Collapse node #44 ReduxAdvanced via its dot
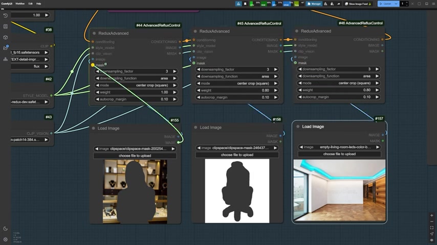 [x=94, y=33]
